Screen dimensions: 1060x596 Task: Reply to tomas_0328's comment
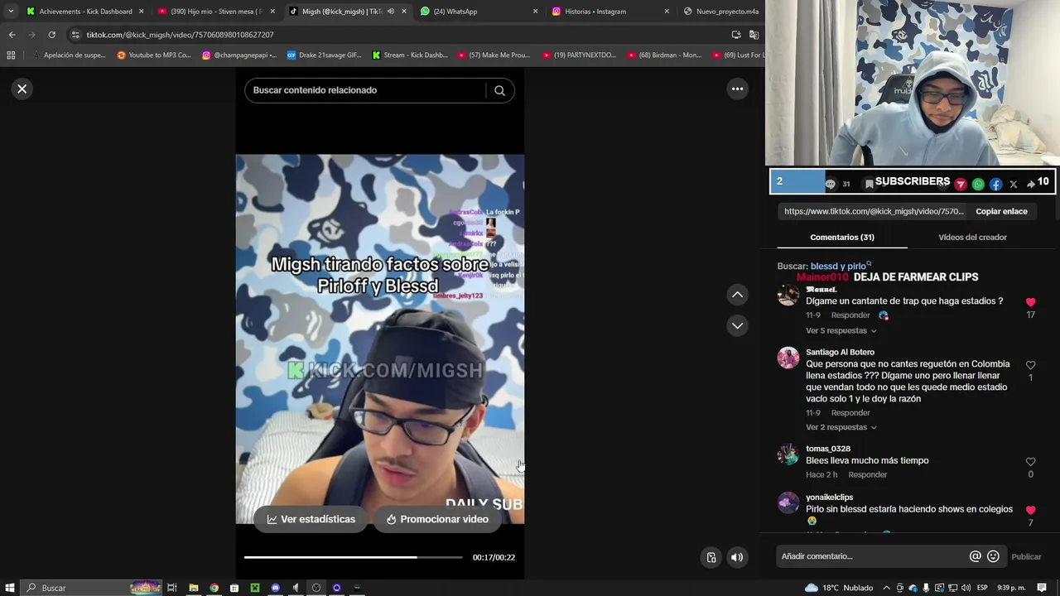tap(868, 475)
